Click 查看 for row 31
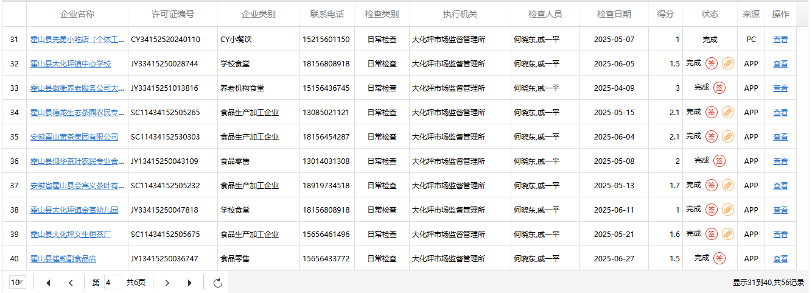Image resolution: width=812 pixels, height=293 pixels. [x=780, y=40]
